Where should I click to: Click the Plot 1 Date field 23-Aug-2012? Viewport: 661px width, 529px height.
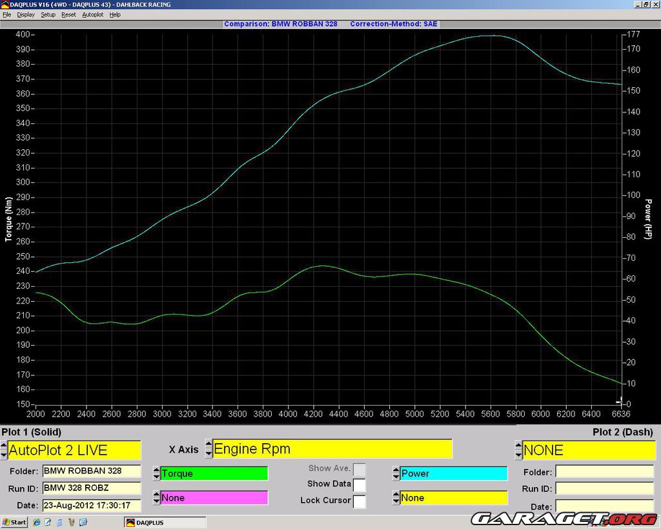click(92, 505)
